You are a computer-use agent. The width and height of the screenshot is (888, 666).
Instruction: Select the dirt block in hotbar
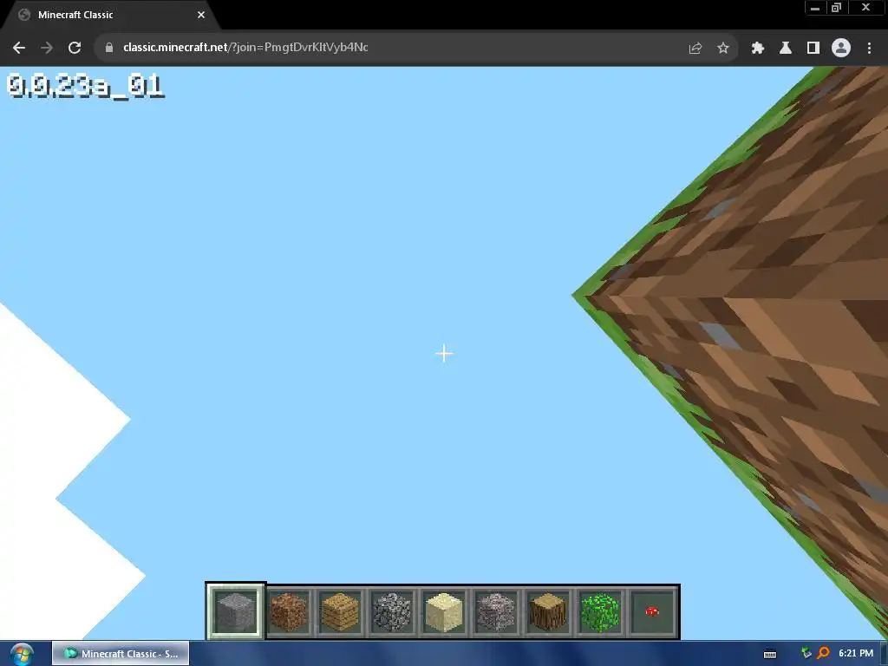pos(288,611)
